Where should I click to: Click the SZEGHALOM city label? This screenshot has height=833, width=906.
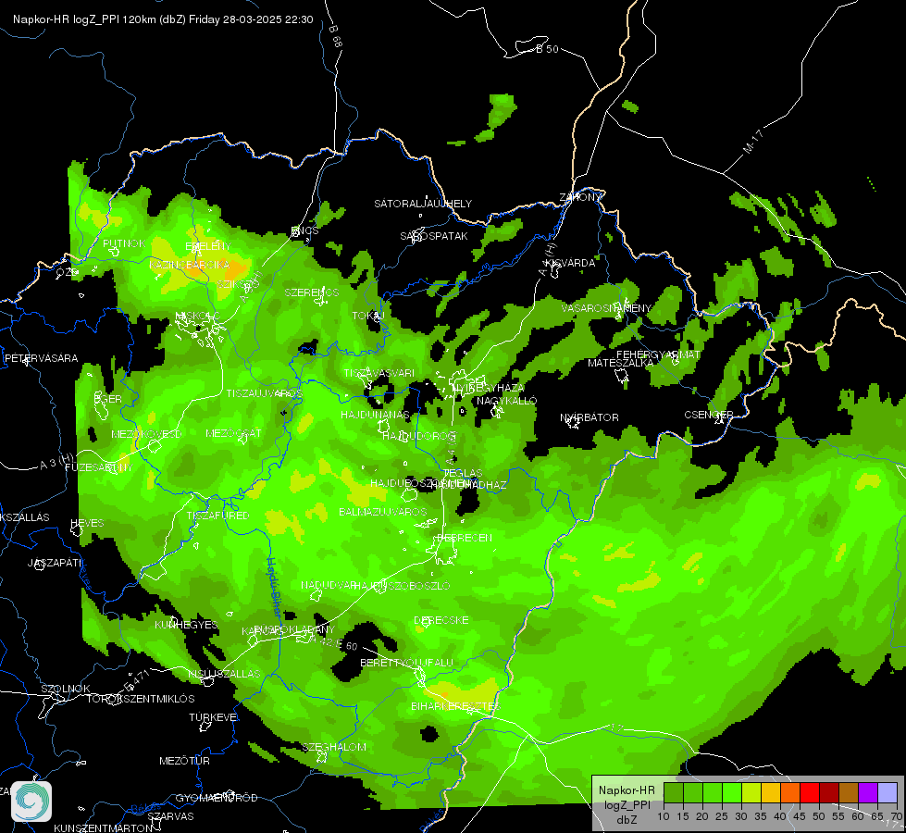click(334, 747)
